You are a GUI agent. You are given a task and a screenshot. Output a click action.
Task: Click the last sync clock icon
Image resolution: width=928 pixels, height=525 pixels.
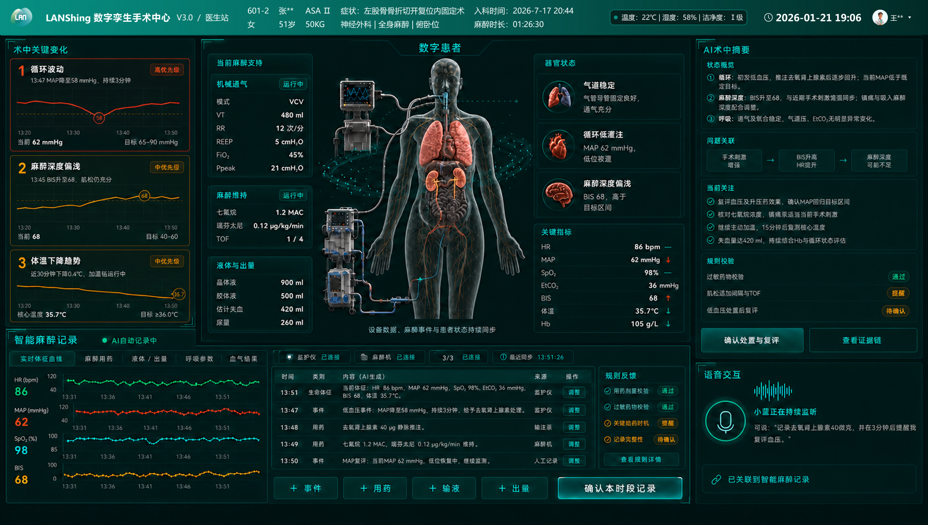[503, 357]
